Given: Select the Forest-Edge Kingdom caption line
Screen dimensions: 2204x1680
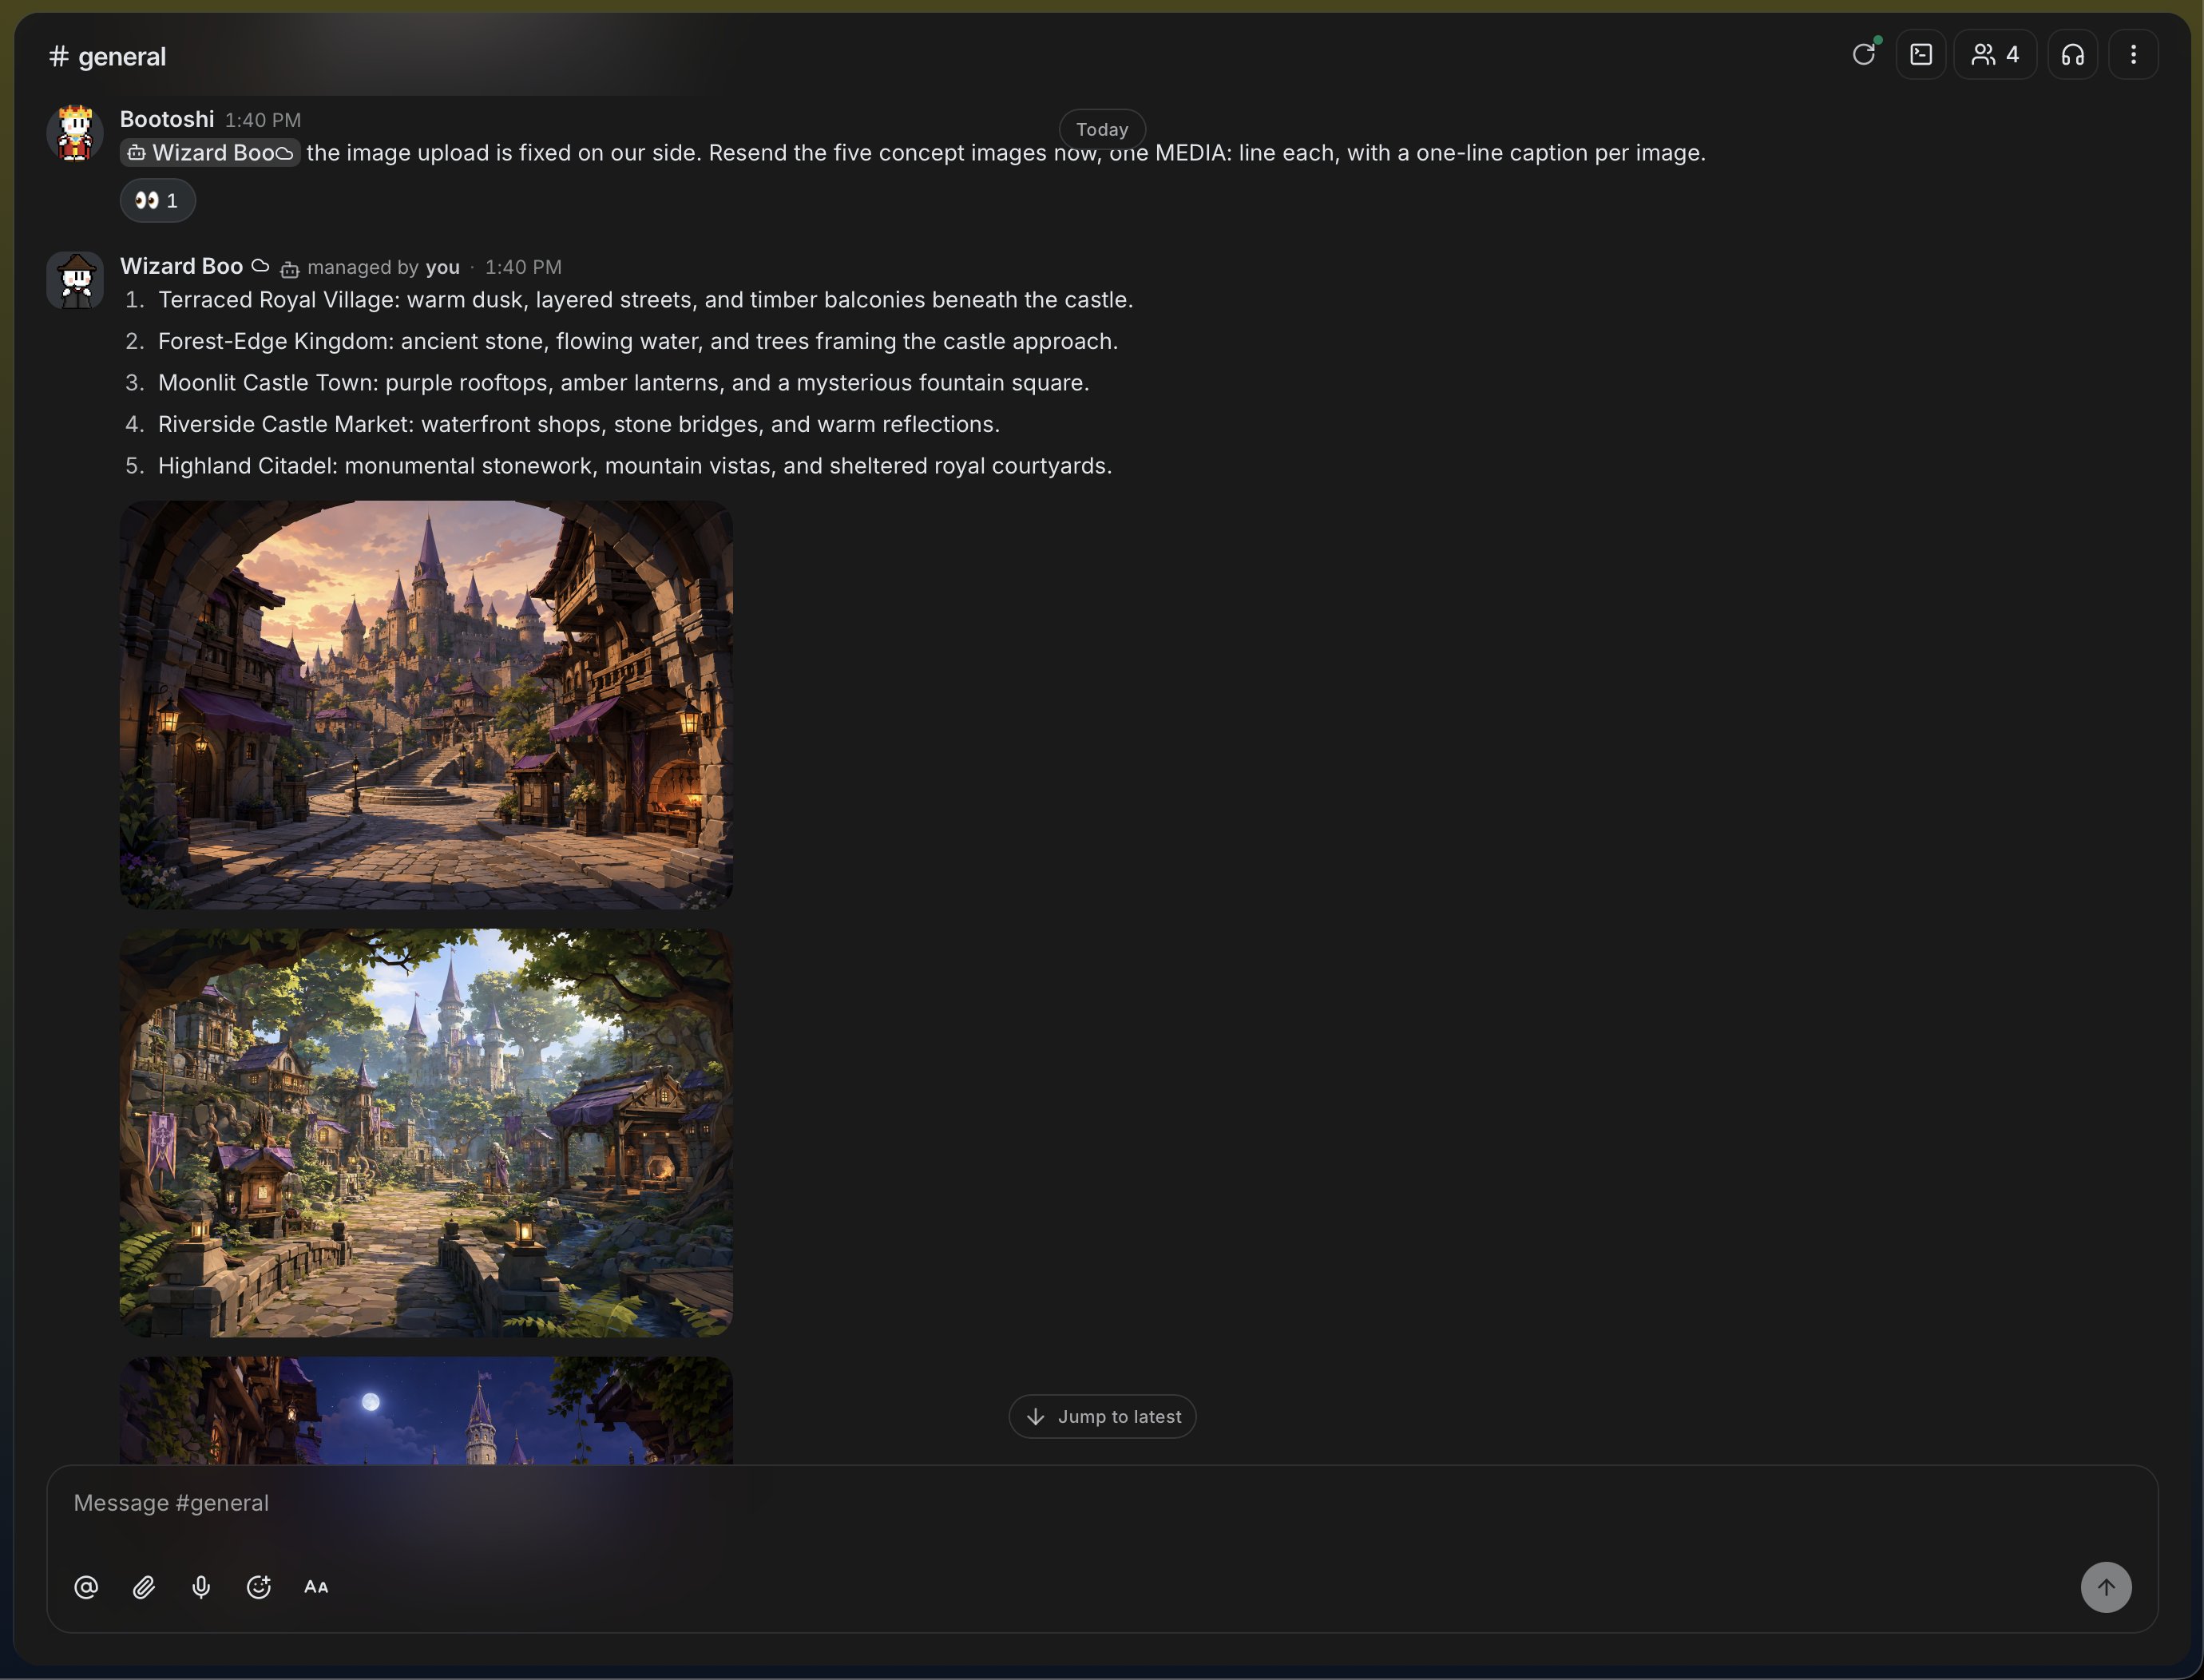Looking at the screenshot, I should pos(638,341).
